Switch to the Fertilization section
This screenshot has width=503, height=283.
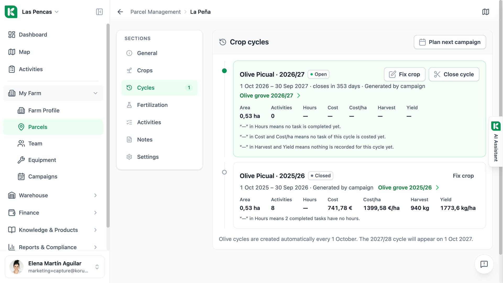tap(159, 105)
